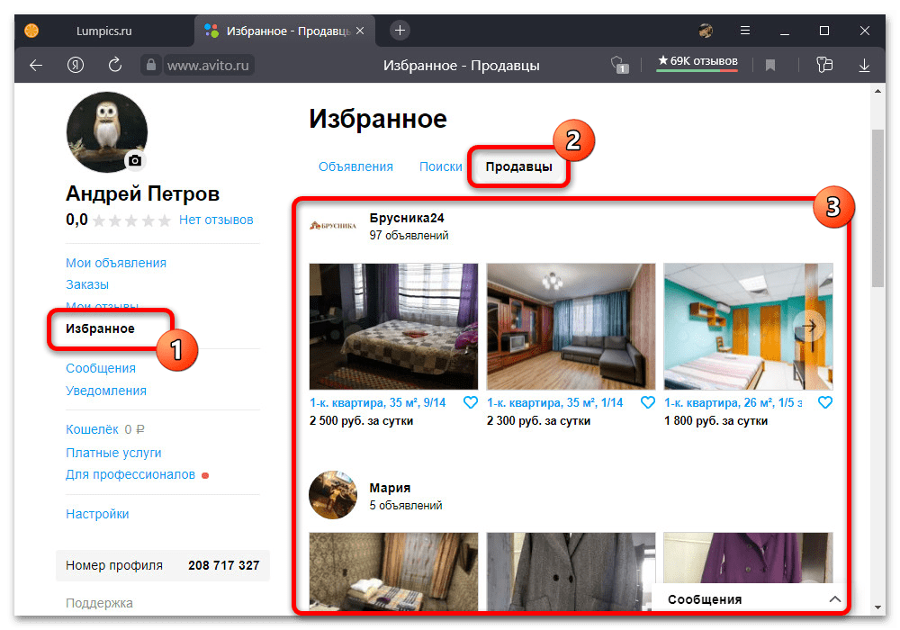The width and height of the screenshot is (900, 630).
Task: Switch to the Поиски tab
Action: [440, 166]
